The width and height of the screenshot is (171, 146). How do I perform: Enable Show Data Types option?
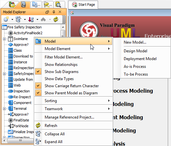coord(73,79)
